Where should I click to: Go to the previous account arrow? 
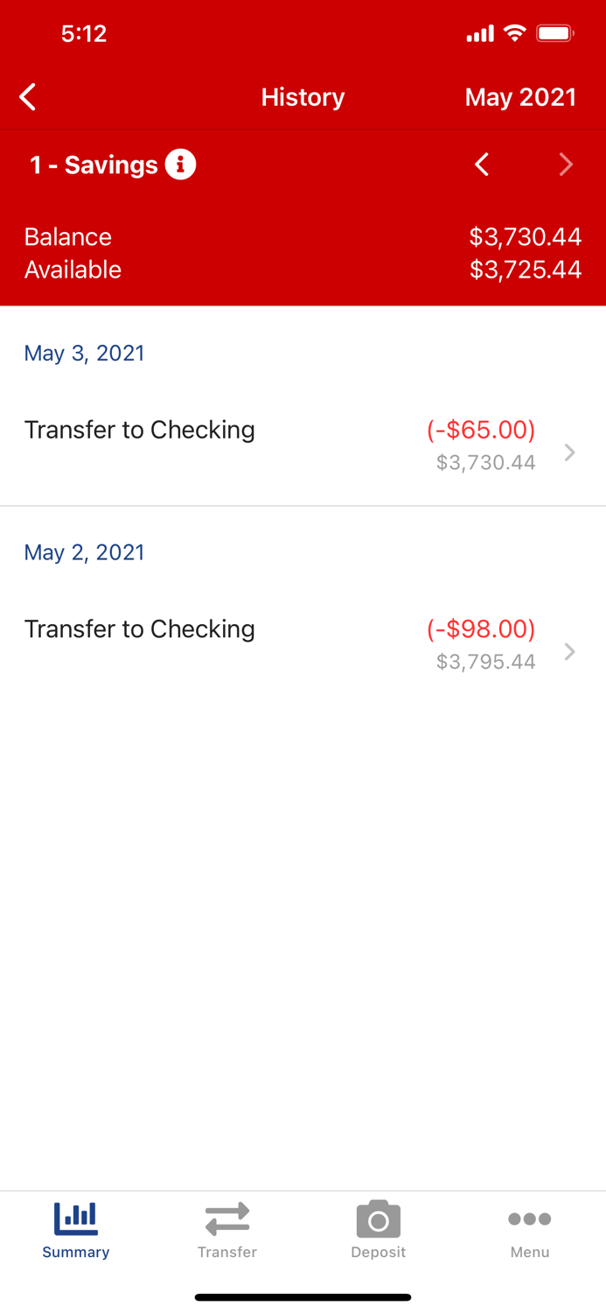482,165
